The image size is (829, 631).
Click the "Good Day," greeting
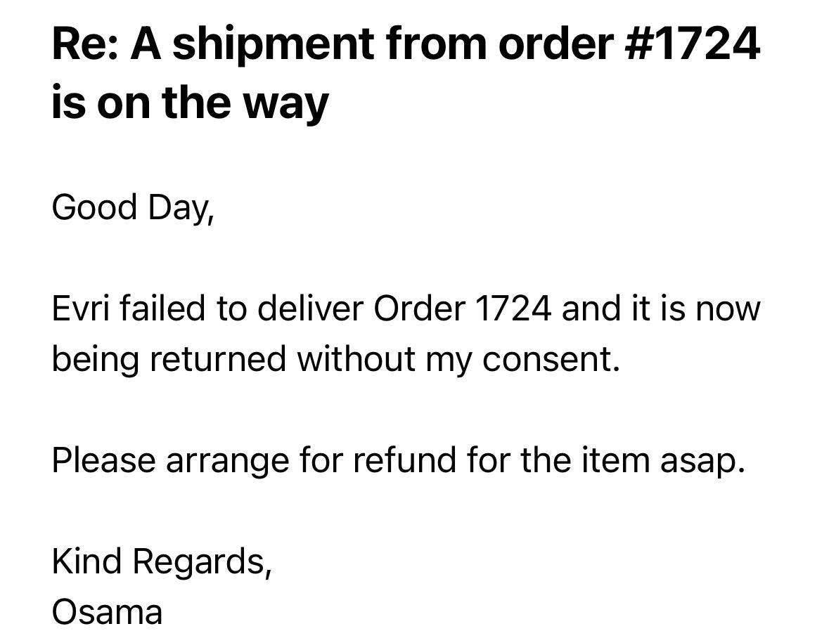point(132,207)
